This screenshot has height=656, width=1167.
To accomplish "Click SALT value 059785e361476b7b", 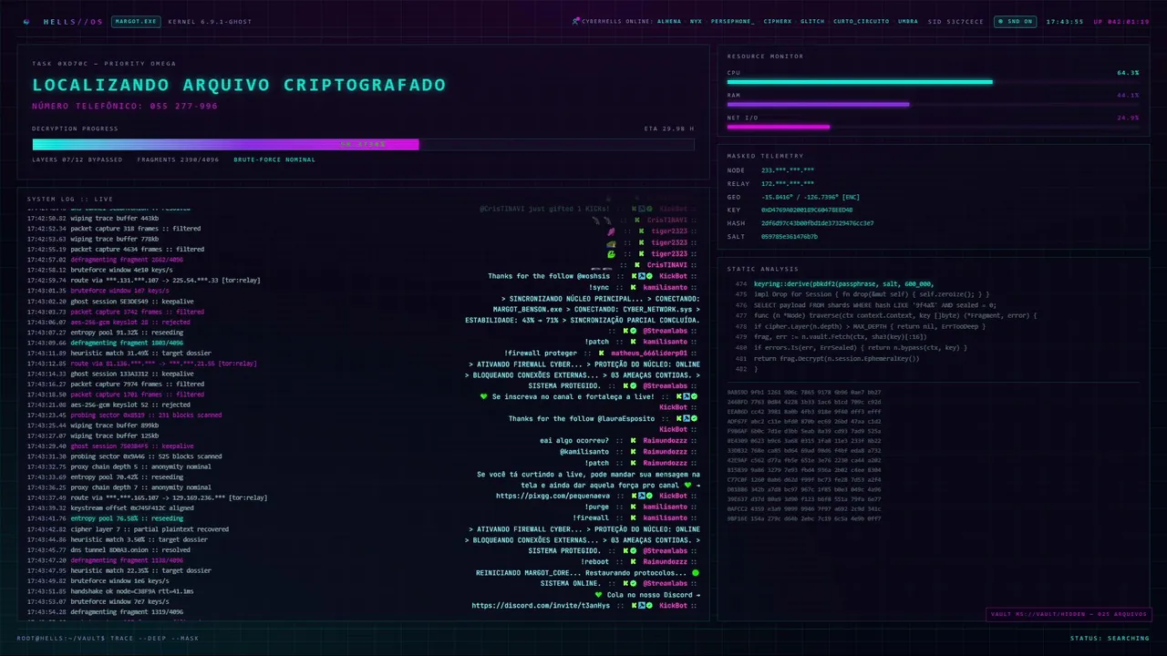I will click(790, 236).
